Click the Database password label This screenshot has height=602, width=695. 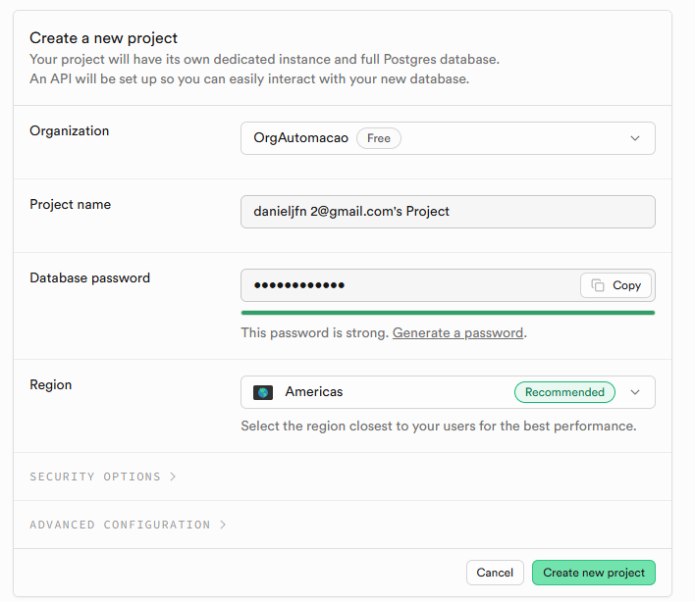[90, 278]
